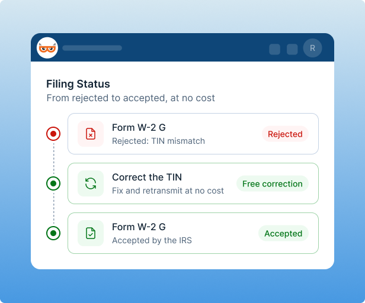Click the Free correction badge

273,183
